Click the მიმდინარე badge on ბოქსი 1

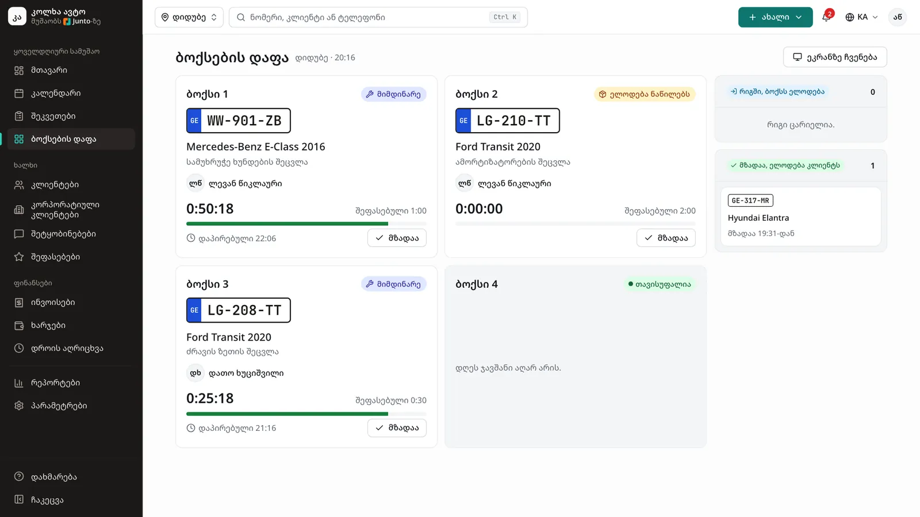pyautogui.click(x=394, y=94)
